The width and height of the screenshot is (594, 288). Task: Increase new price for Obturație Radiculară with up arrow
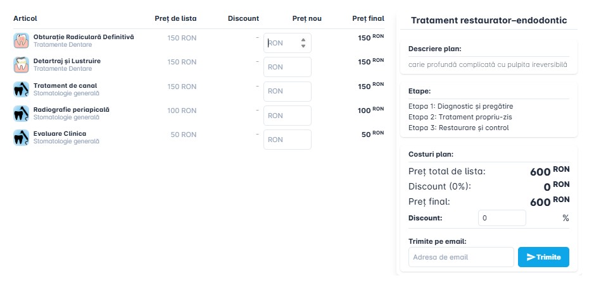[x=303, y=40]
